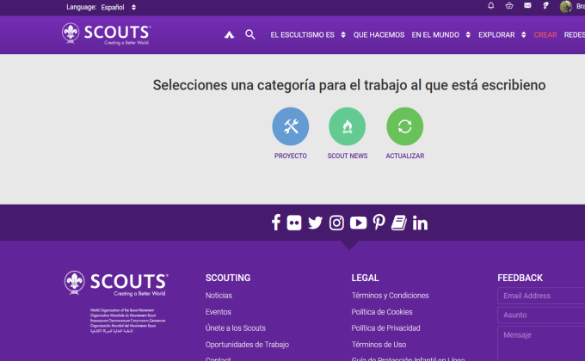Image resolution: width=585 pixels, height=361 pixels.
Task: Open the Noticias footer link
Action: click(219, 296)
